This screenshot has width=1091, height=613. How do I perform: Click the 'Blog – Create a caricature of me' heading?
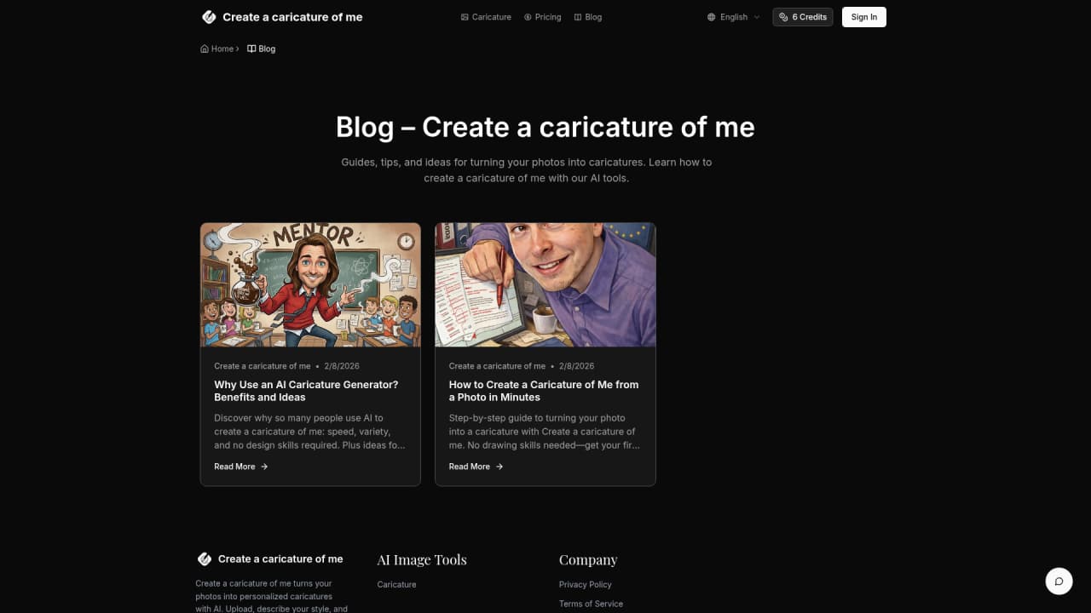(x=545, y=127)
